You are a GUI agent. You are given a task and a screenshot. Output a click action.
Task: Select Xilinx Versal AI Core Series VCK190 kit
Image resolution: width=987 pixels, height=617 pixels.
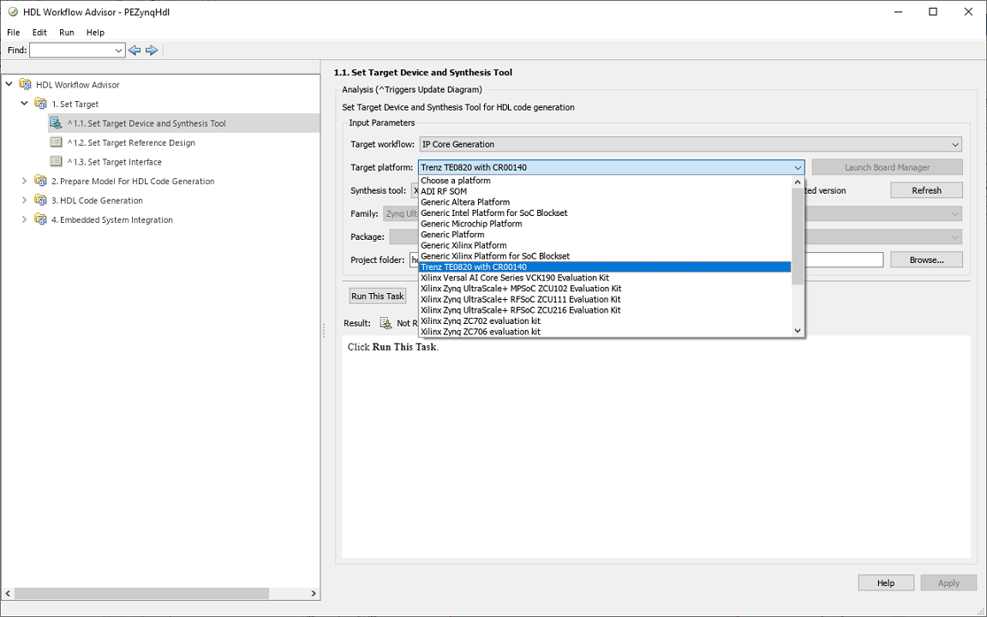coord(605,278)
